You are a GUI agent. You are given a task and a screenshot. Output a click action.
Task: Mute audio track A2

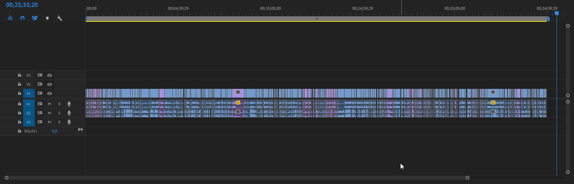[x=50, y=113]
